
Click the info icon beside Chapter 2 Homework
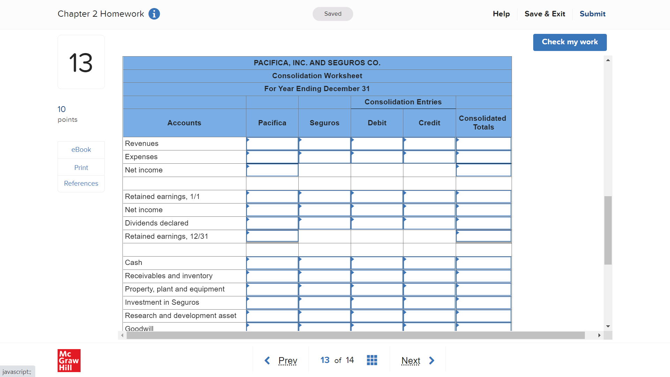tap(154, 14)
